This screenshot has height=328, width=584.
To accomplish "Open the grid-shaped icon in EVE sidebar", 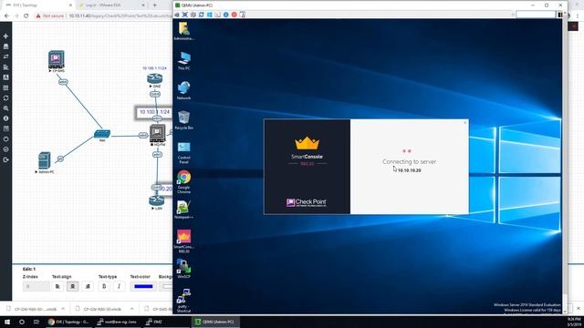I will click(x=5, y=87).
